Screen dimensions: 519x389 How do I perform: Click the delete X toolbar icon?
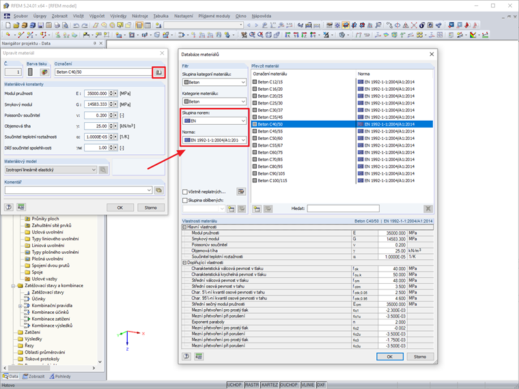click(414, 25)
